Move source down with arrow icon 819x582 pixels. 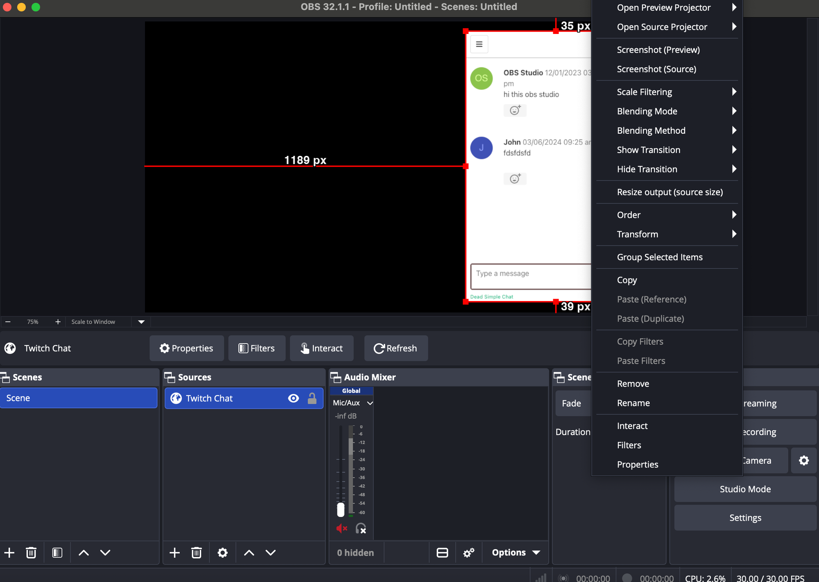[x=271, y=553]
